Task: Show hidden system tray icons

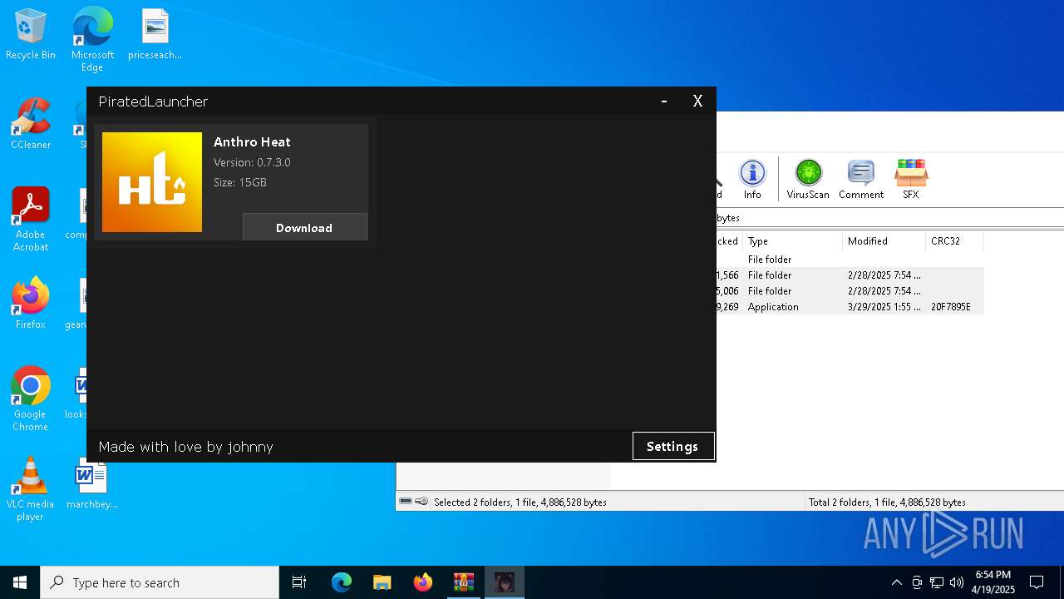Action: pos(896,582)
